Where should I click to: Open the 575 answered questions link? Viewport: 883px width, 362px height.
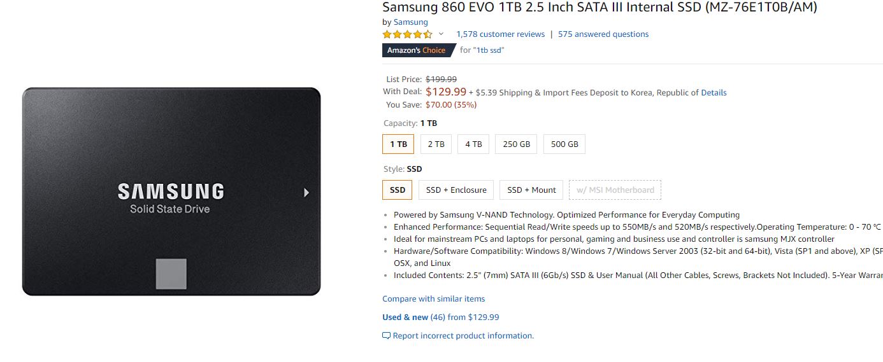coord(603,34)
